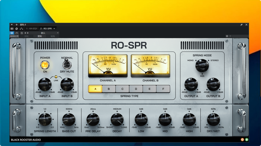Viewport: 261px width, 146px height.
Task: Expand the 2 - RO-SPR tab dropdown arrow
Action: click(x=54, y=28)
